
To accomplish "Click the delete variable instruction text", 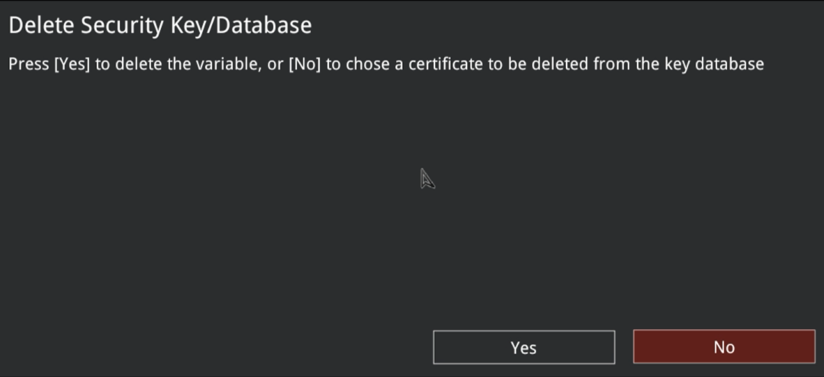I will [x=385, y=64].
